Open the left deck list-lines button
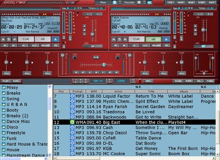Viewport: 220px width, 160px height. 56,46
